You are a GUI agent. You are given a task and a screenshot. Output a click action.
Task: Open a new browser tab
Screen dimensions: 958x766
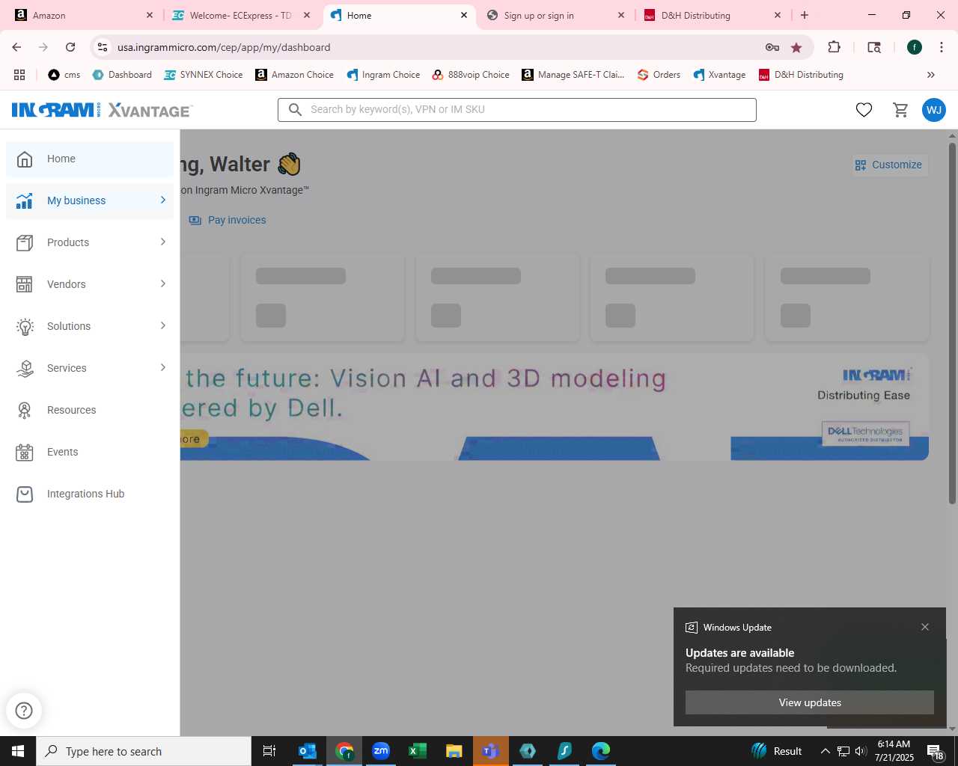pyautogui.click(x=805, y=15)
